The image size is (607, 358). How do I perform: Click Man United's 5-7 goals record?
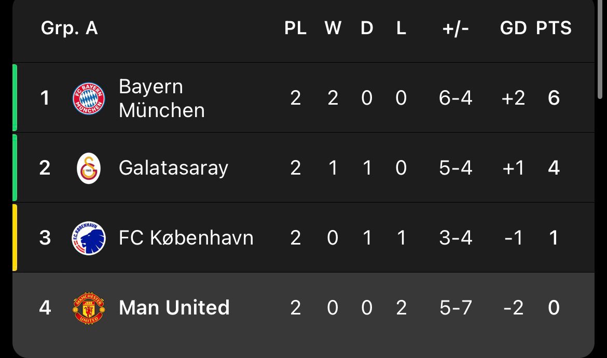456,308
